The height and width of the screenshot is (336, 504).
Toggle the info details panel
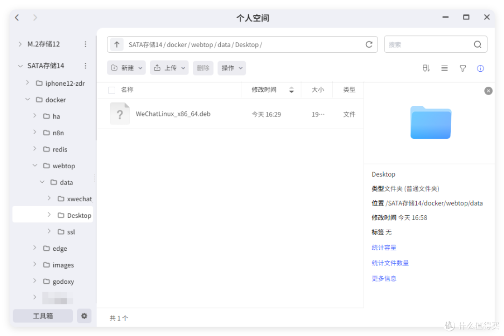click(481, 68)
